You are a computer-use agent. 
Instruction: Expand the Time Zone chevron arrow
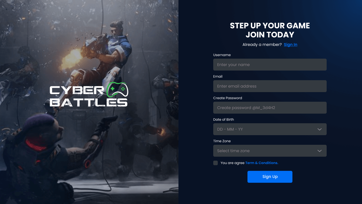pos(320,151)
